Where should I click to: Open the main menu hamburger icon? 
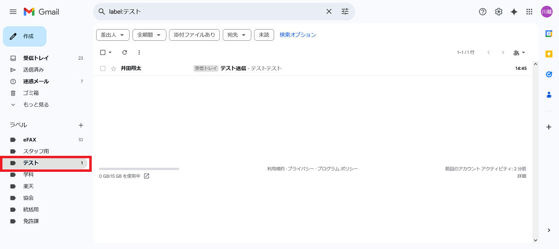click(x=13, y=12)
